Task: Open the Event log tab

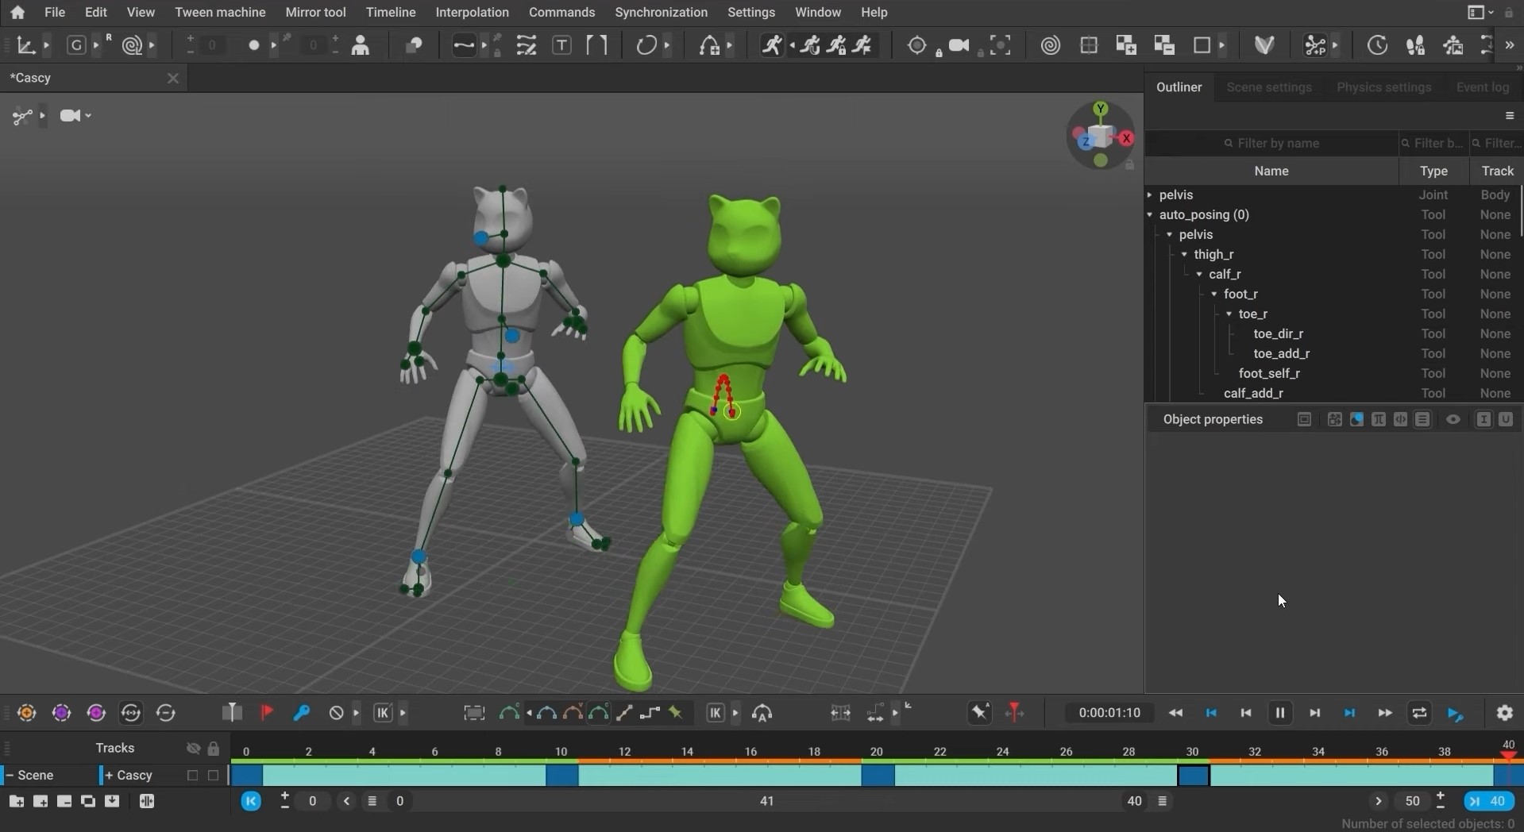Action: [x=1482, y=87]
